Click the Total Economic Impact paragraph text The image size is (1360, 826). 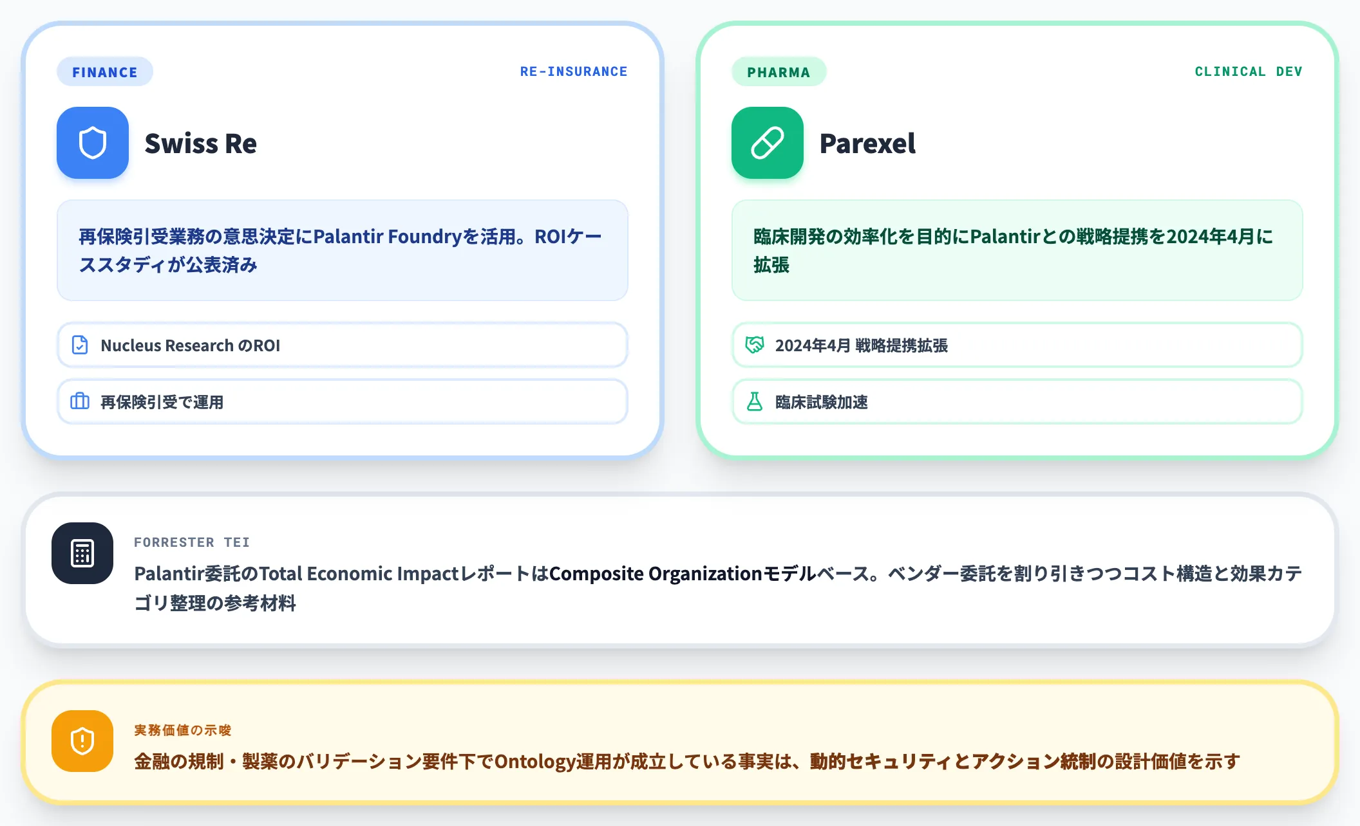click(718, 588)
